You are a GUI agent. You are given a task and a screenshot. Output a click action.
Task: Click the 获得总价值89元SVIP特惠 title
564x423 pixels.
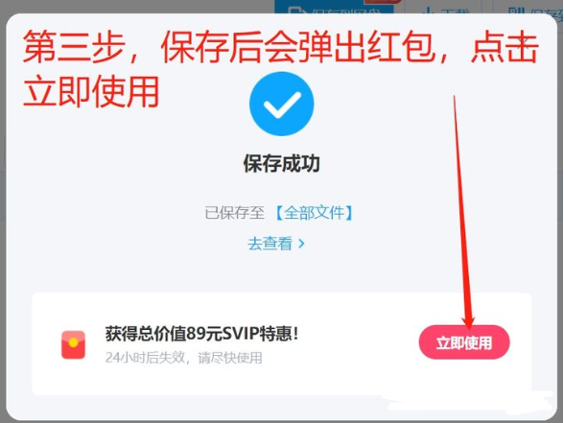201,334
